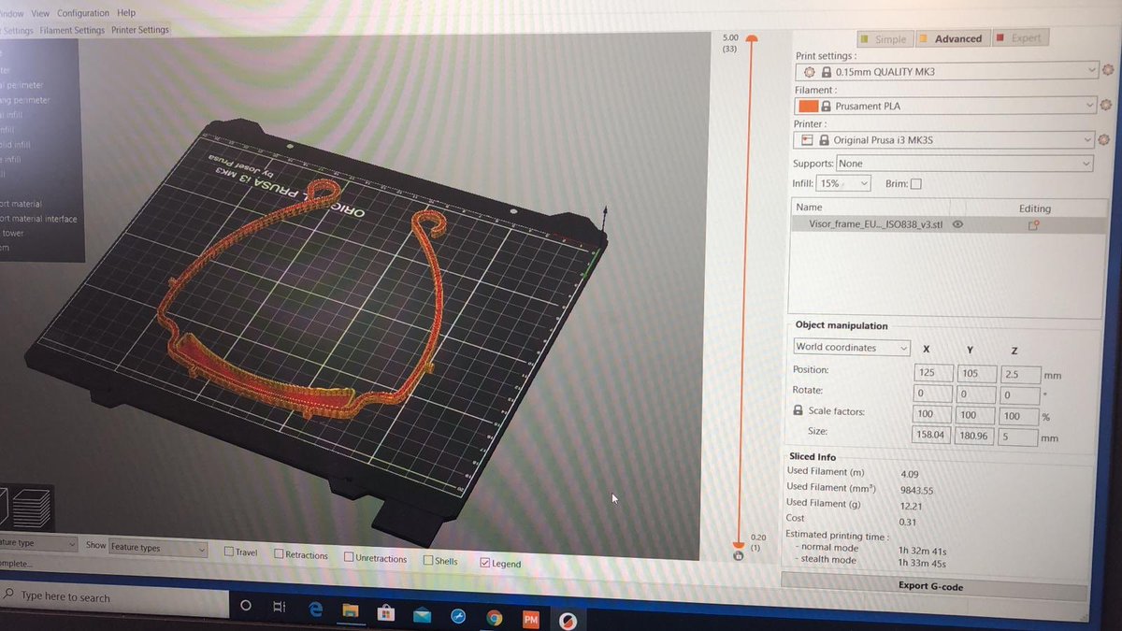Uncheck the Legend checkbox
The image size is (1122, 631).
(484, 563)
